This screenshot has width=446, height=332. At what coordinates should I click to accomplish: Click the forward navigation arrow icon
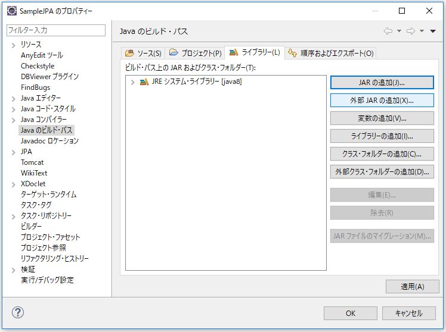411,31
